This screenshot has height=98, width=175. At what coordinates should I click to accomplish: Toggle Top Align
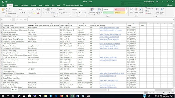tap(43, 9)
